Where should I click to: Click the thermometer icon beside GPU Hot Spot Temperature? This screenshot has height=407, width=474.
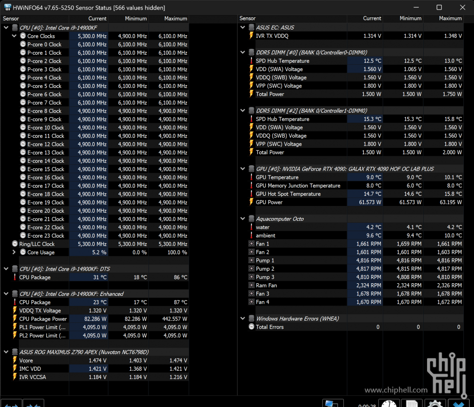tap(251, 194)
